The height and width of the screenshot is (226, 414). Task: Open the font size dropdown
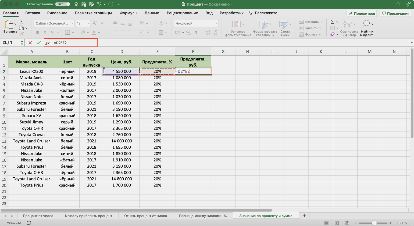click(x=88, y=23)
